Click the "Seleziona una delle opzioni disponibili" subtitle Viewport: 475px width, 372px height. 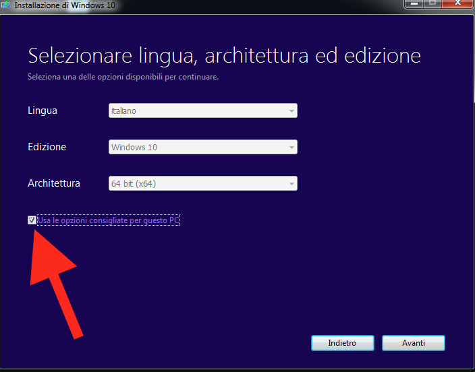pos(123,77)
